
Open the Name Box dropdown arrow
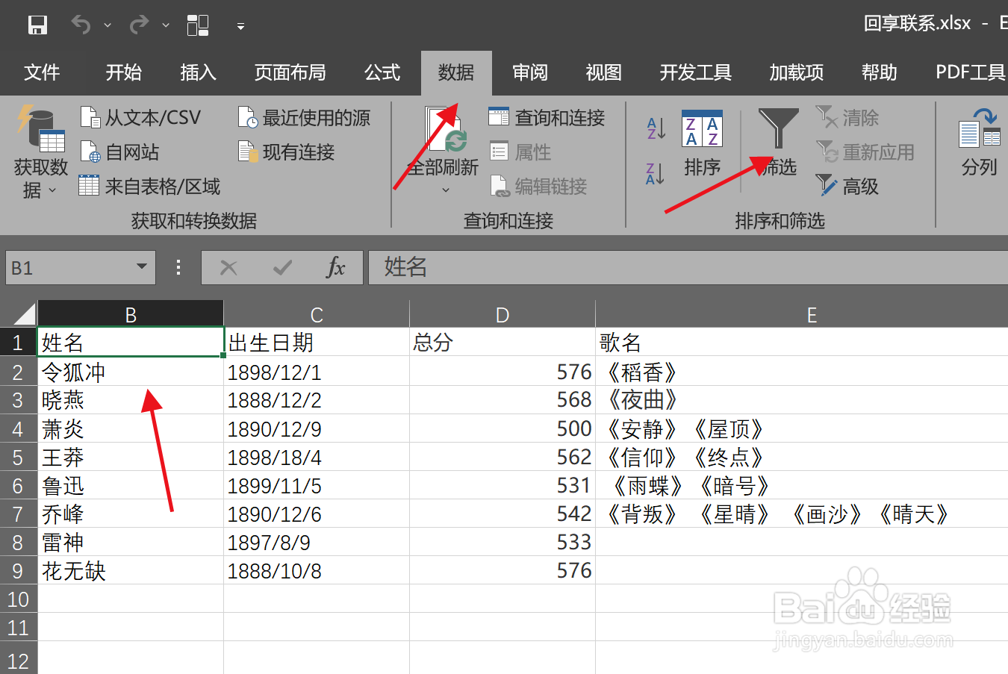pos(140,267)
